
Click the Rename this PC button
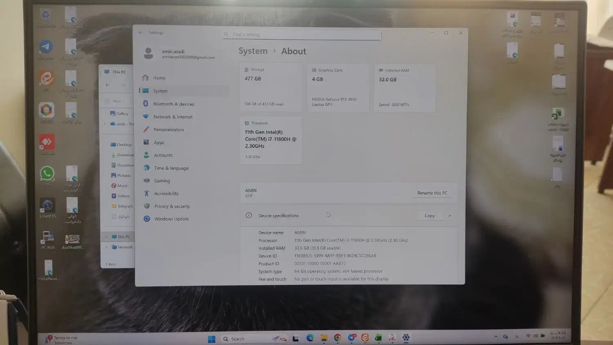click(x=432, y=193)
